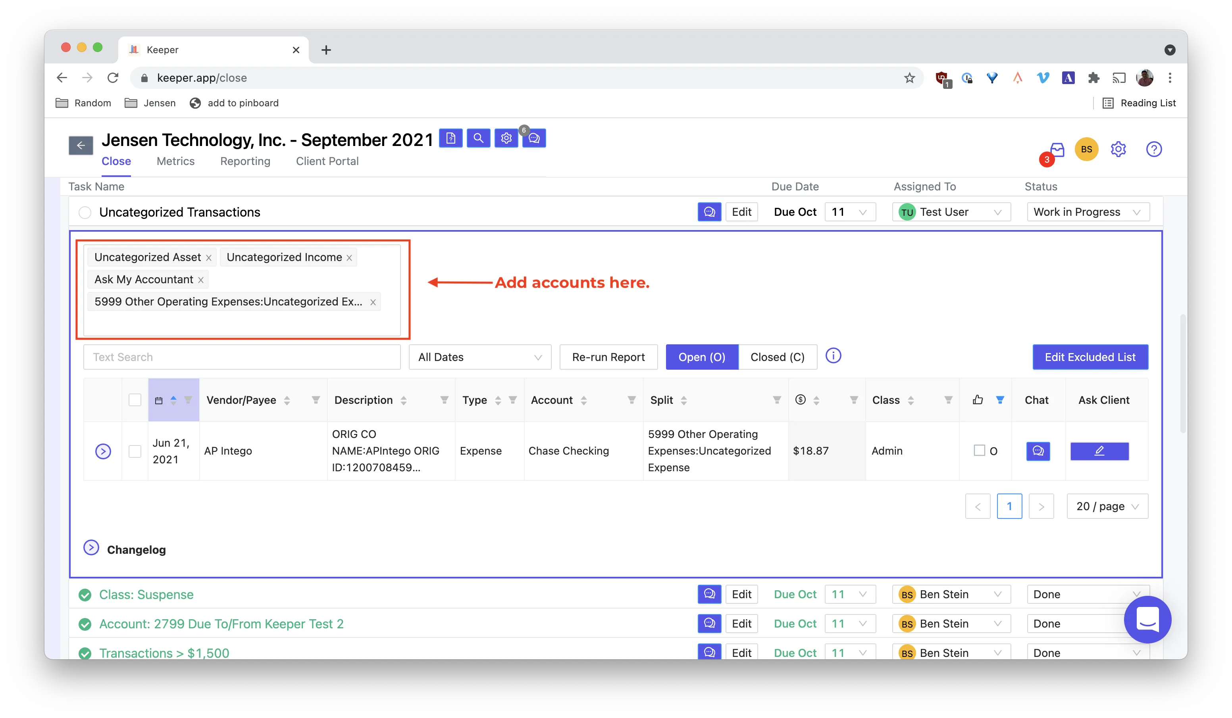Open chat for Uncategorized Transactions task
Image resolution: width=1232 pixels, height=718 pixels.
coord(709,212)
